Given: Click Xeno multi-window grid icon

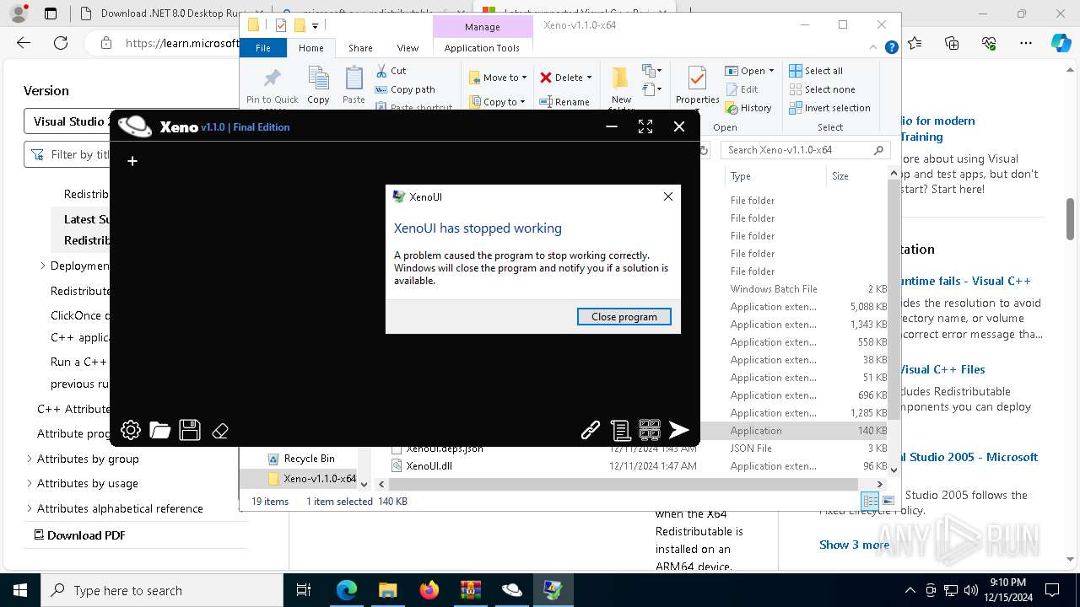Looking at the screenshot, I should tap(650, 430).
